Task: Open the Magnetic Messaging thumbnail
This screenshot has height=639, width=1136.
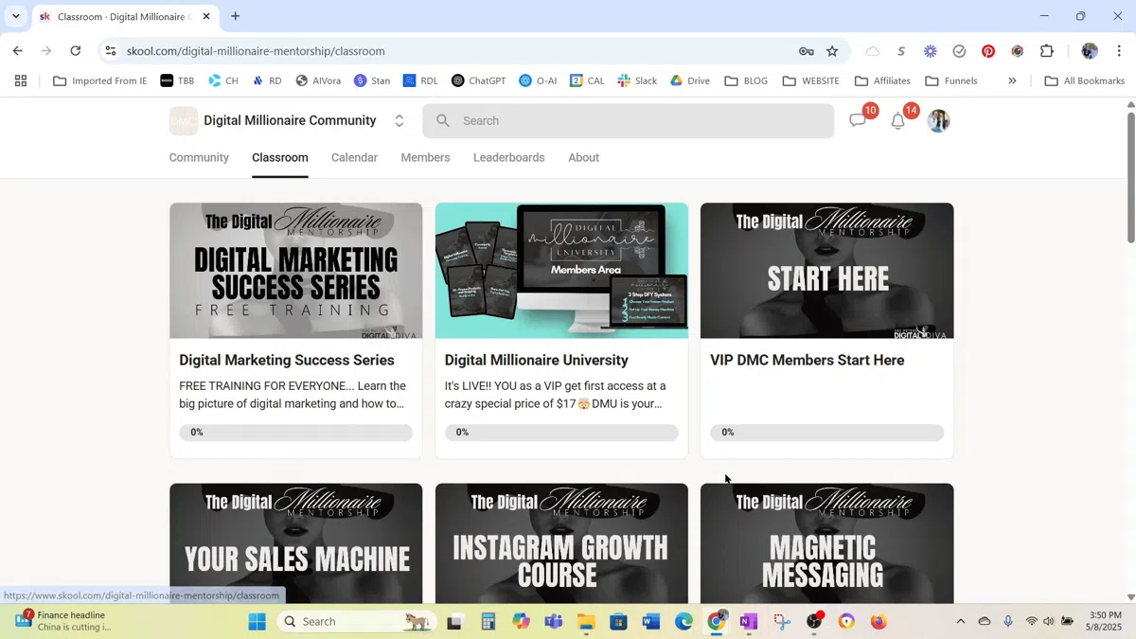Action: click(x=827, y=544)
